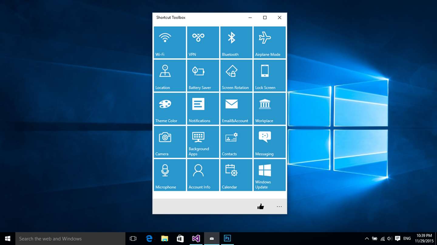The width and height of the screenshot is (437, 245).
Task: Open the Action Center notifications icon
Action: tap(398, 239)
